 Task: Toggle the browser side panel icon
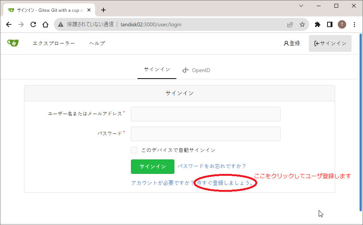330,24
